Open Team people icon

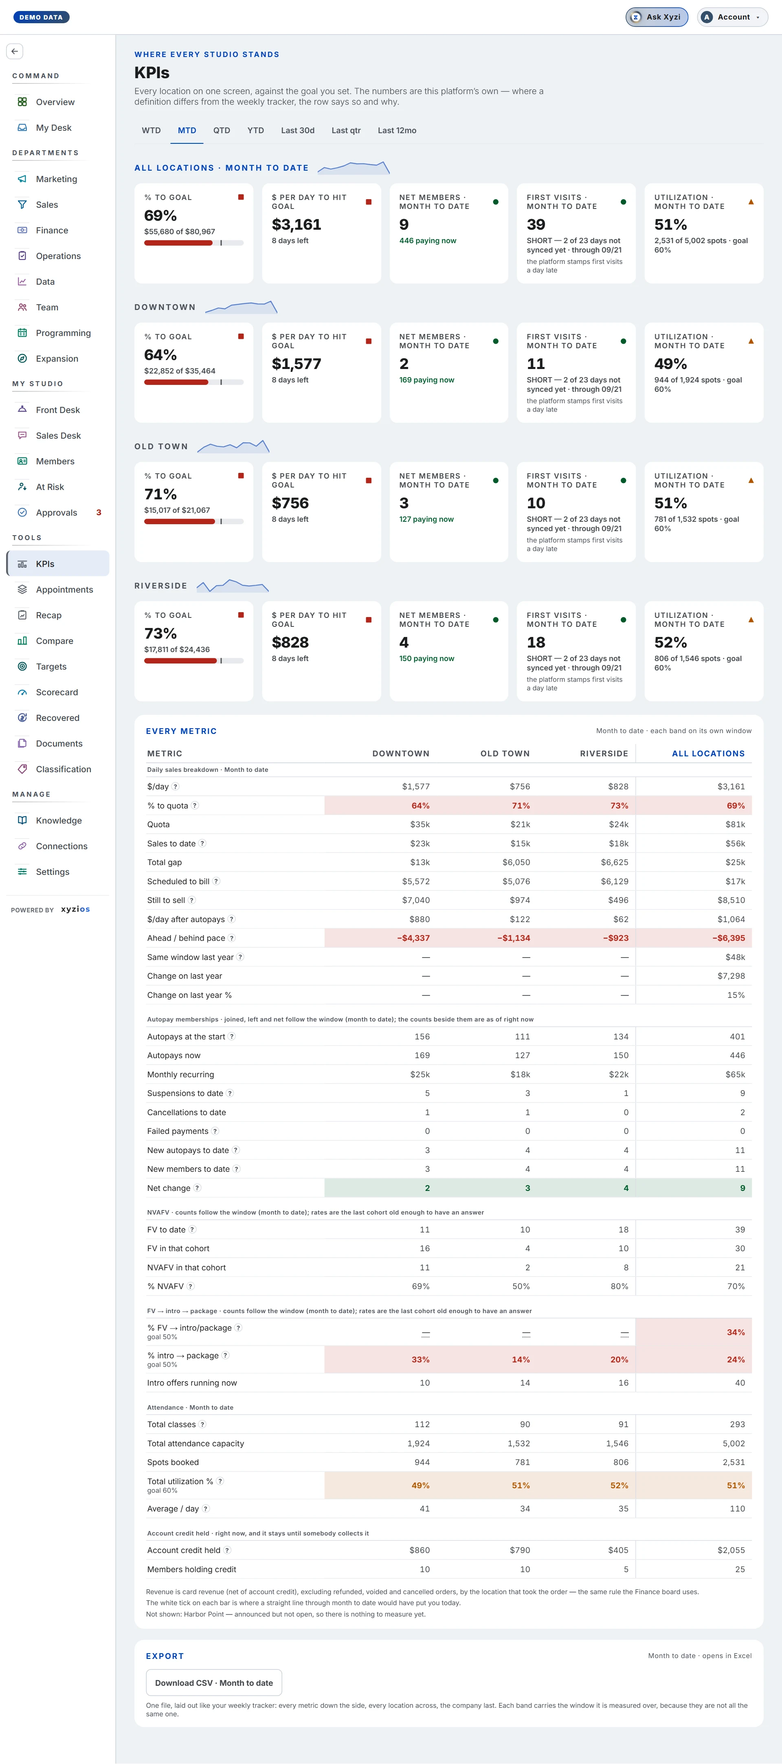(22, 308)
